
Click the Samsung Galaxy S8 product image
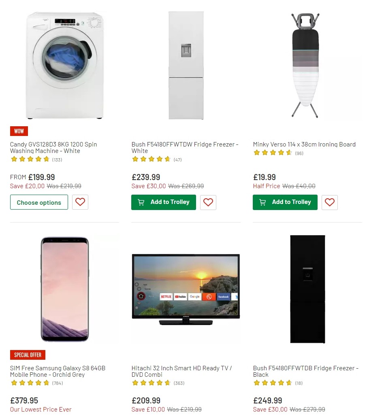pos(64,289)
